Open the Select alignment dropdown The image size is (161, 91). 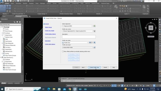(92, 26)
